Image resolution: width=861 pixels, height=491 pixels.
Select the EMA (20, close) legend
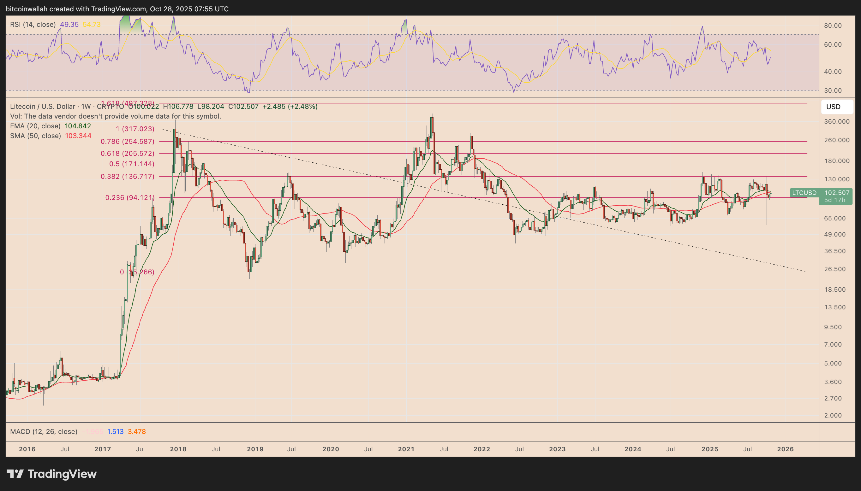point(35,126)
